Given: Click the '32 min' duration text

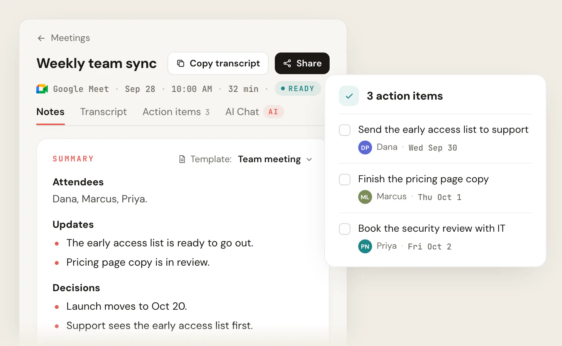Looking at the screenshot, I should [x=243, y=89].
